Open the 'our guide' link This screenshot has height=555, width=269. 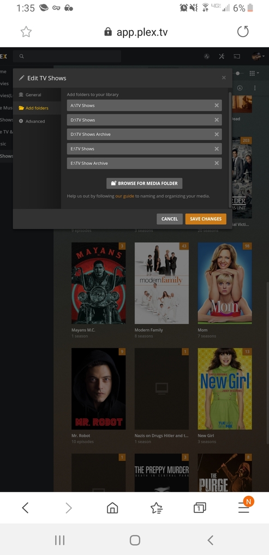[x=124, y=196]
